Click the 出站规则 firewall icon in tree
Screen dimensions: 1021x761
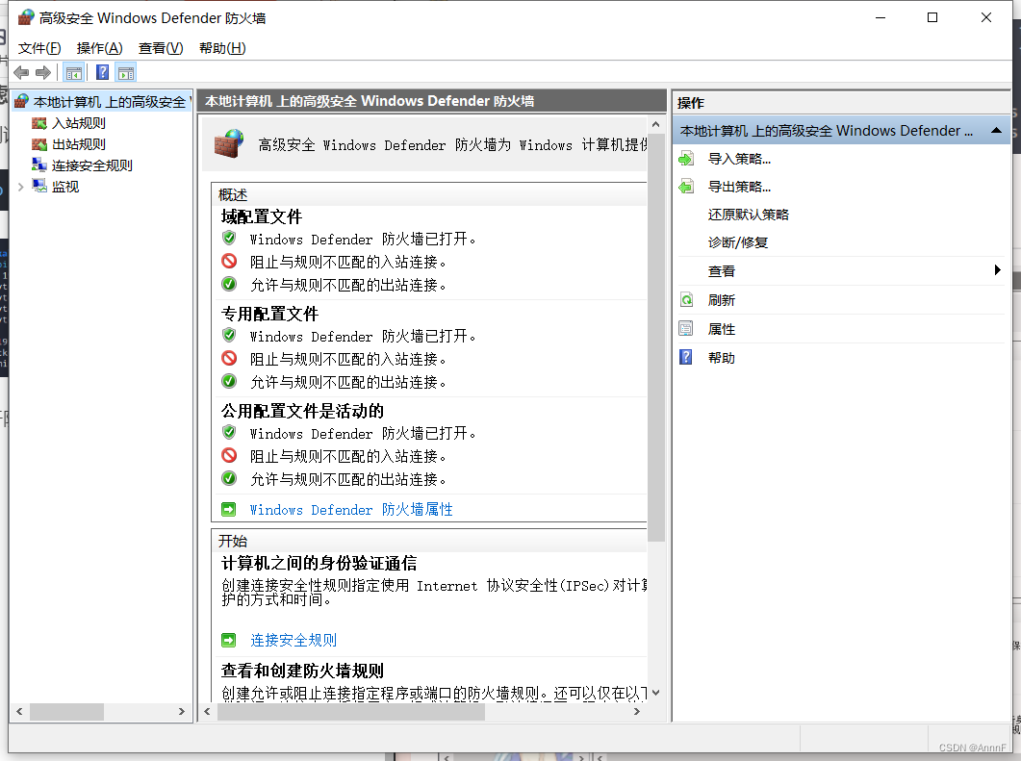[39, 144]
